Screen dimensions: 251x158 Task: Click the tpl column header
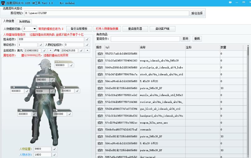coord(122,47)
